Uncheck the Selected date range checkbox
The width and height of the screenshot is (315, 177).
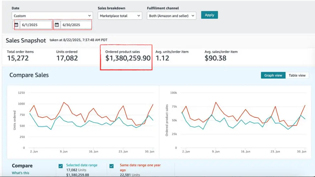click(60, 166)
